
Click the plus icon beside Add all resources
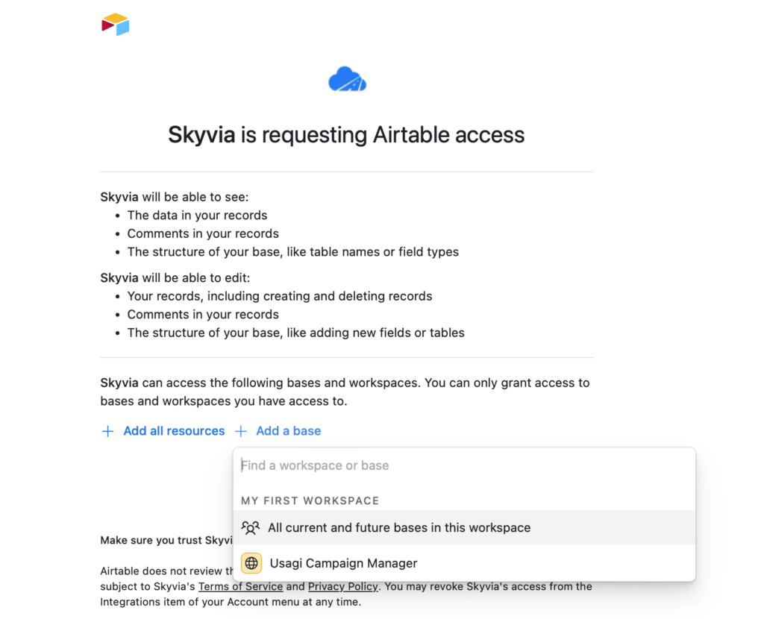107,431
